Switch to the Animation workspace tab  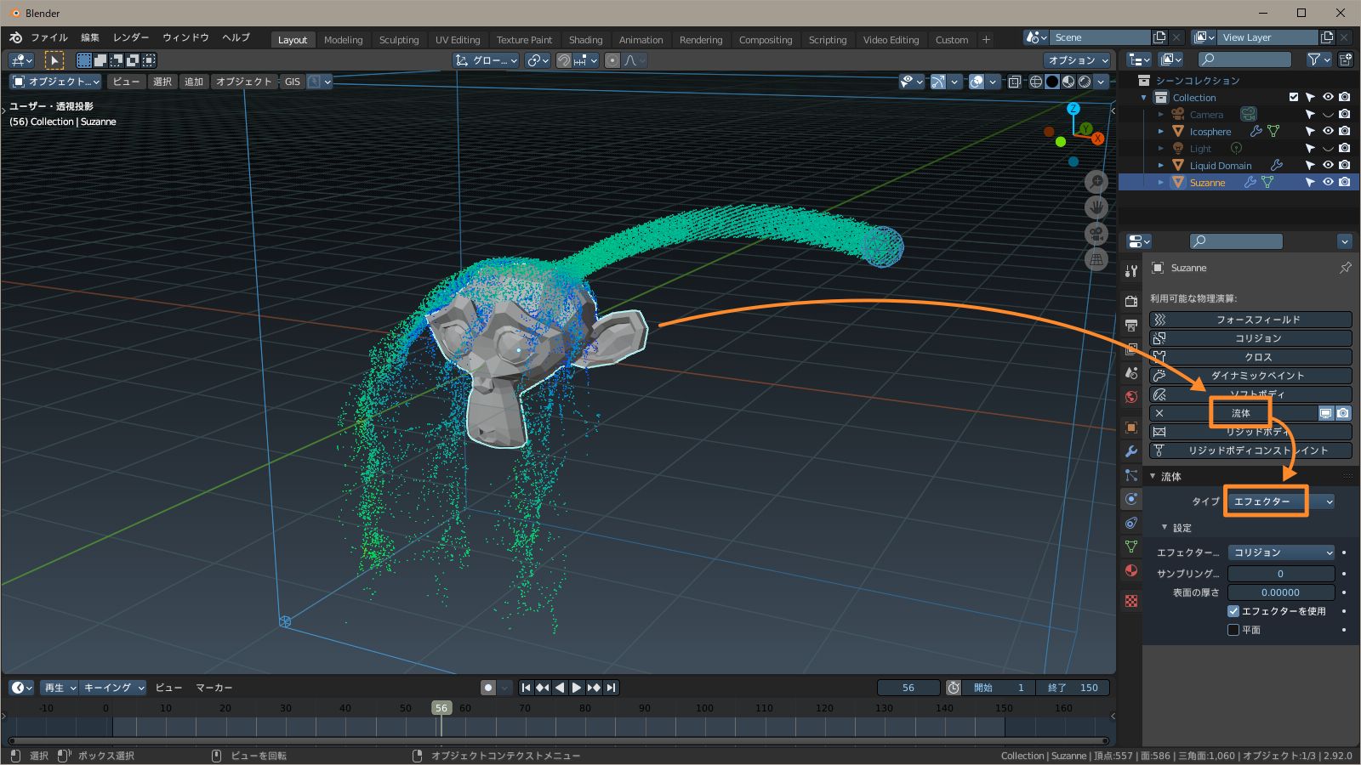point(641,40)
